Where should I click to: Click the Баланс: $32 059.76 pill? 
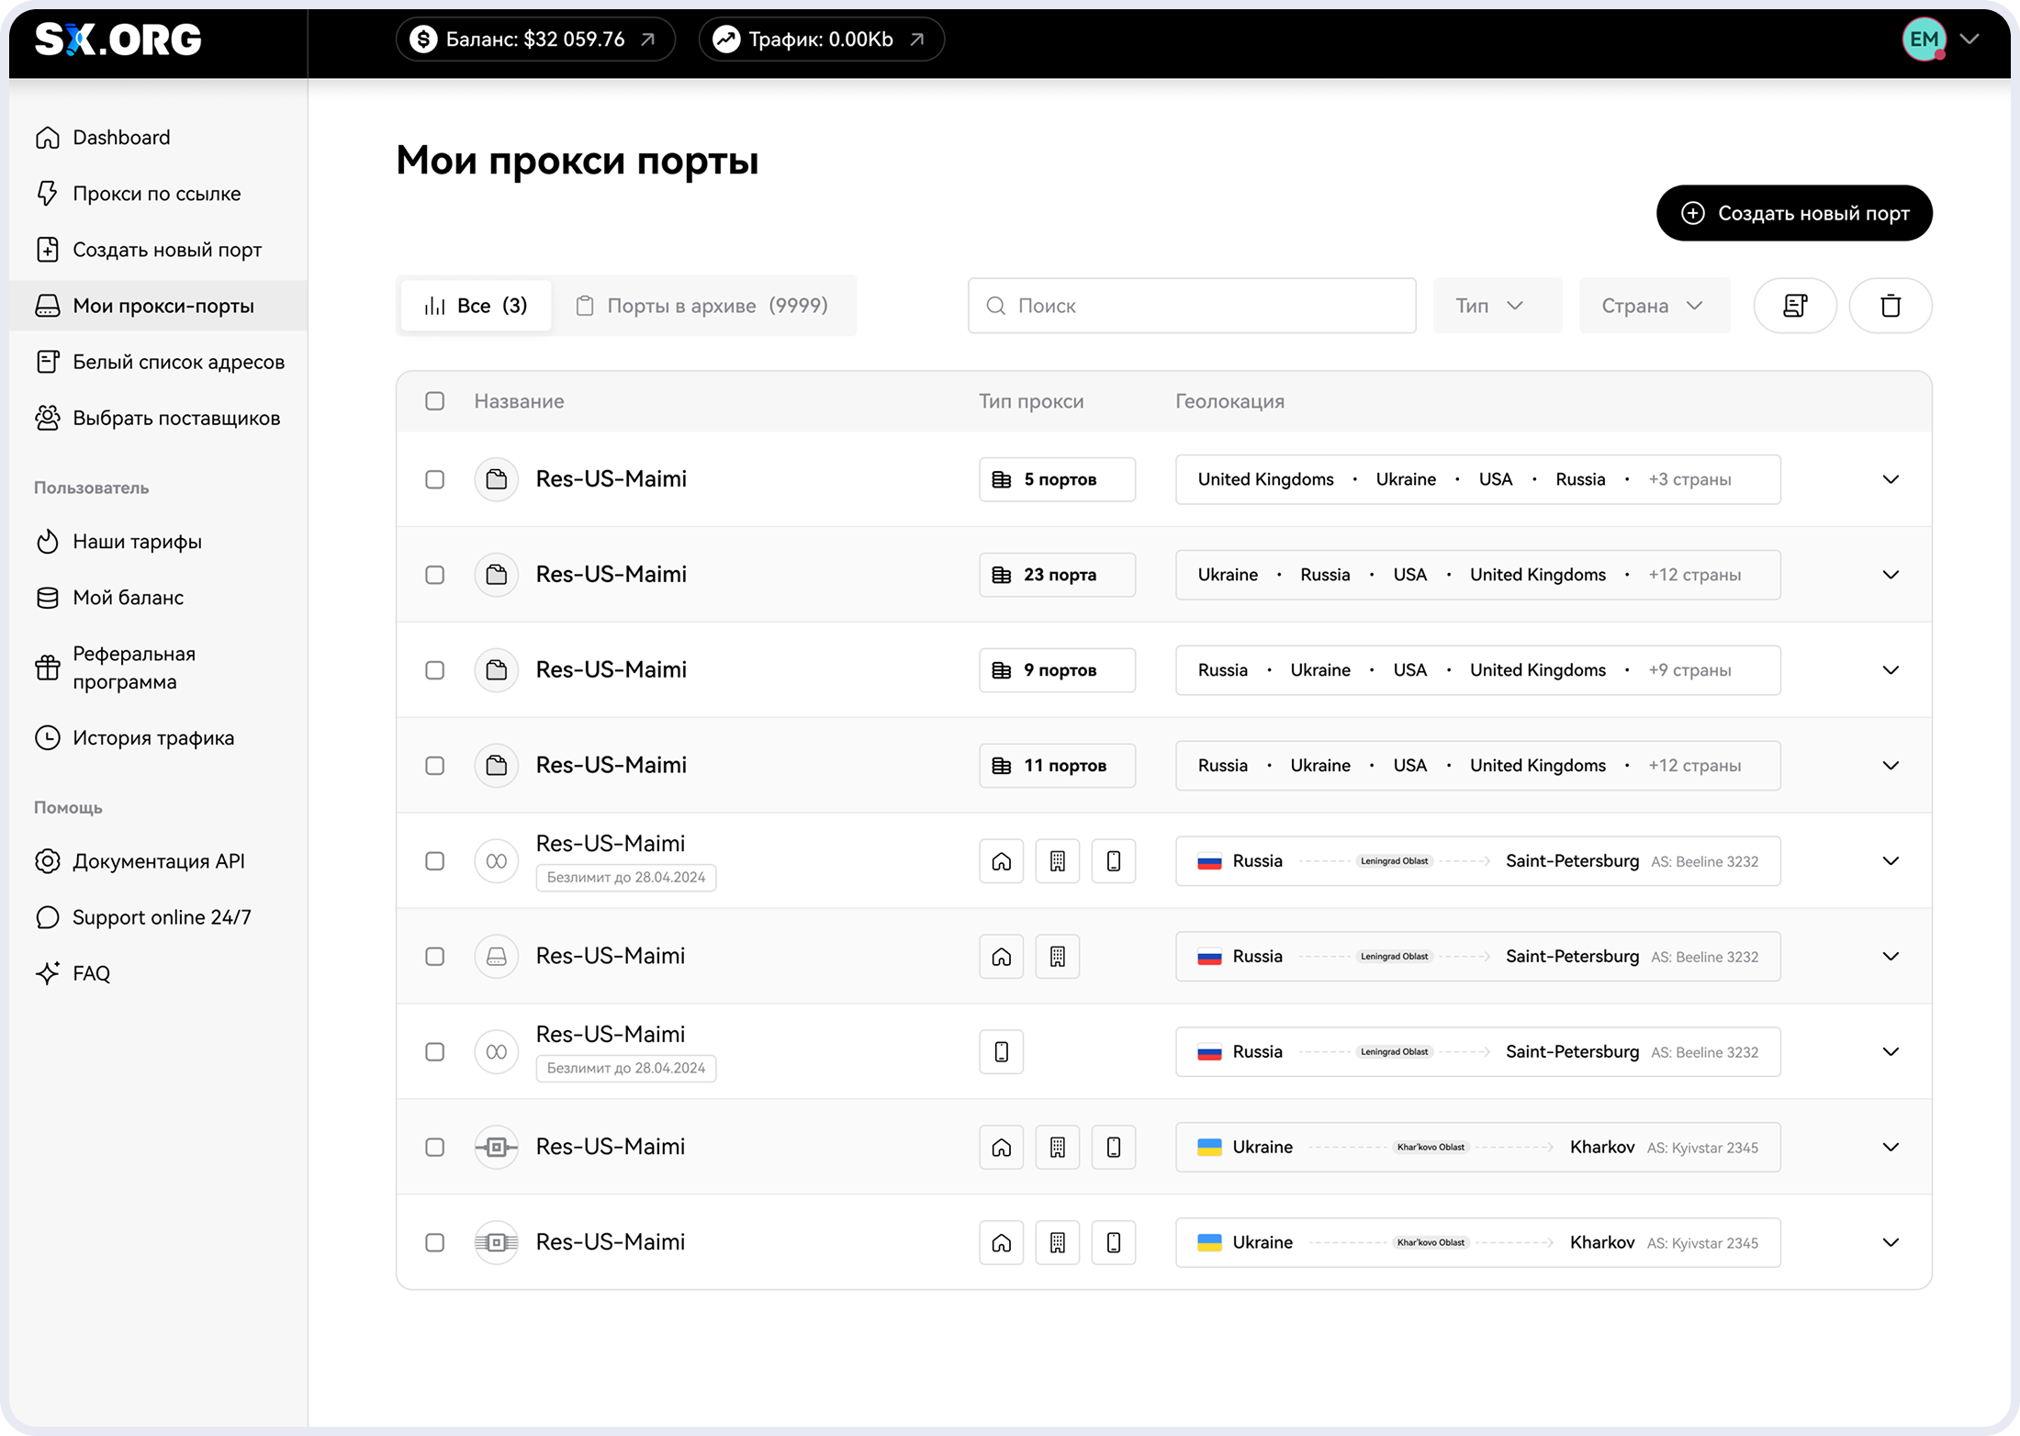[x=535, y=39]
